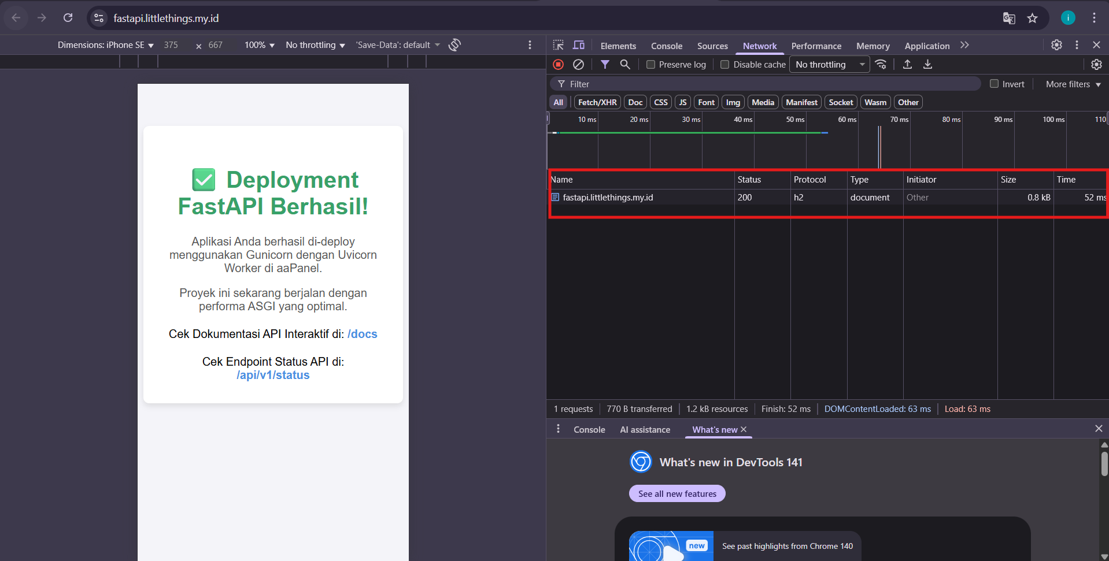1109x561 pixels.
Task: Click the translate page icon
Action: tap(1009, 18)
